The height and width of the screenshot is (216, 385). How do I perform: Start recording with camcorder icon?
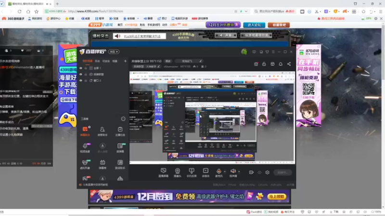(x=251, y=172)
